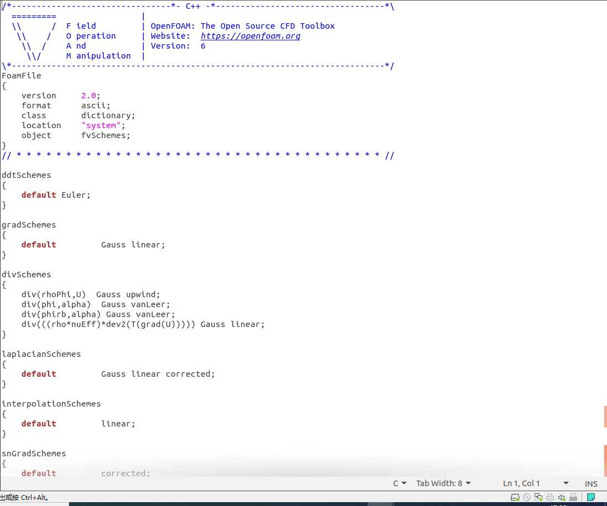Place cursor on the ddtSchemes heading
607x506 pixels.
(x=27, y=175)
